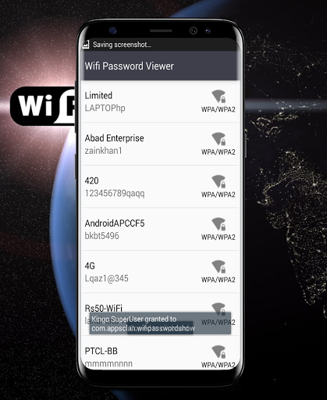The height and width of the screenshot is (400, 327).
Task: Open the PTCL-BB network entry
Action: (160, 353)
